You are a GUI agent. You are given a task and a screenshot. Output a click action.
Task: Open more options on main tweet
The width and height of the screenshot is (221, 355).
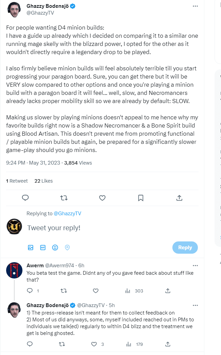tap(195, 6)
